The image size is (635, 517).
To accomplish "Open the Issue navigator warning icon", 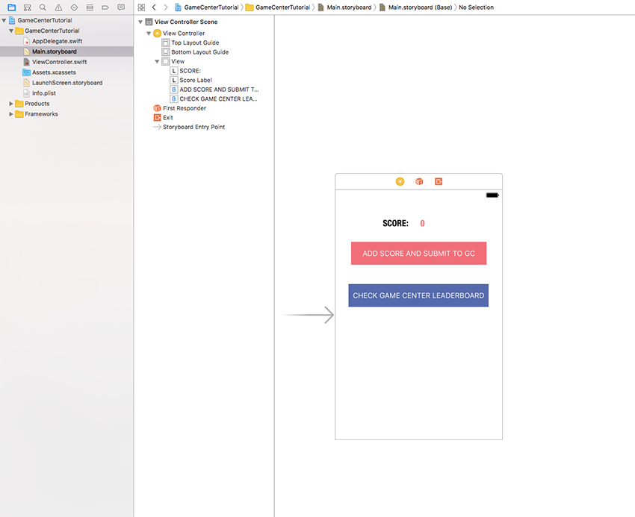I will click(x=58, y=7).
